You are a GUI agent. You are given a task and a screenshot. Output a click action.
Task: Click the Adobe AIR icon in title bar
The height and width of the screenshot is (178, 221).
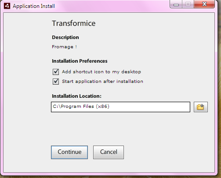tap(7, 6)
